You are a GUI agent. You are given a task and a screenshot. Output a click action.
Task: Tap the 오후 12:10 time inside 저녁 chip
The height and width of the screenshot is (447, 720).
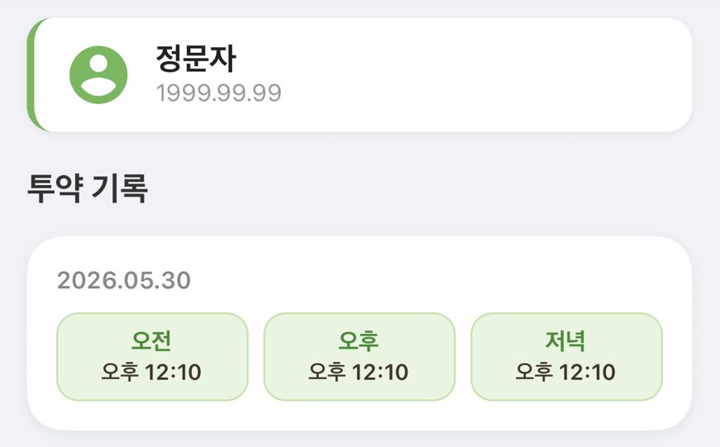[x=565, y=372]
